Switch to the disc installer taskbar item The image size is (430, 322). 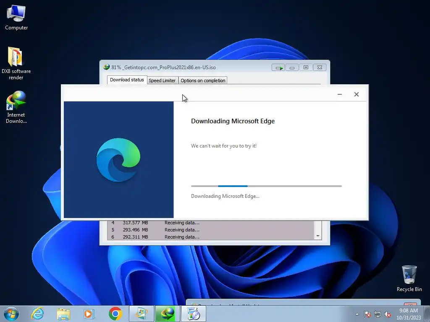pyautogui.click(x=194, y=314)
